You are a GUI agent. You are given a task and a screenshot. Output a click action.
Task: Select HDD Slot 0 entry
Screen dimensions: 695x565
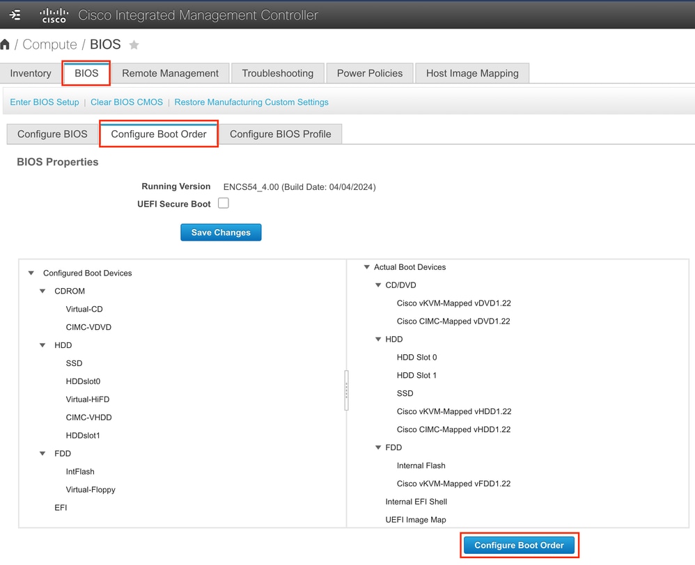[x=416, y=358]
